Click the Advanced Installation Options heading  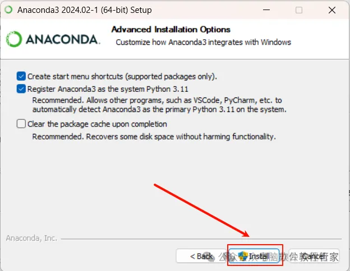171,30
